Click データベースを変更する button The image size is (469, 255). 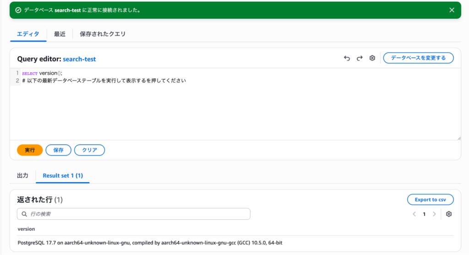click(418, 58)
